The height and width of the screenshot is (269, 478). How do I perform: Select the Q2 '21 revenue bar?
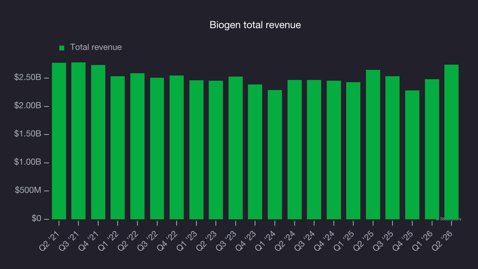[x=59, y=141]
